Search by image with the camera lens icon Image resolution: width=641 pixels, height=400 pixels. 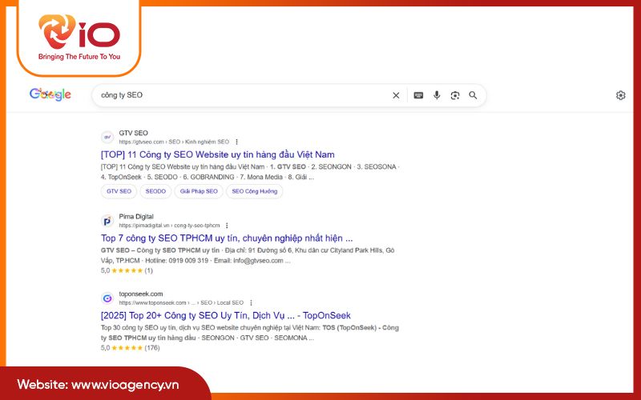(454, 95)
